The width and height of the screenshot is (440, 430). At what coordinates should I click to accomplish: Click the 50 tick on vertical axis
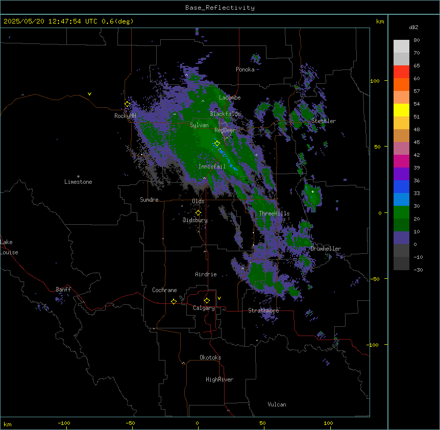tap(377, 147)
